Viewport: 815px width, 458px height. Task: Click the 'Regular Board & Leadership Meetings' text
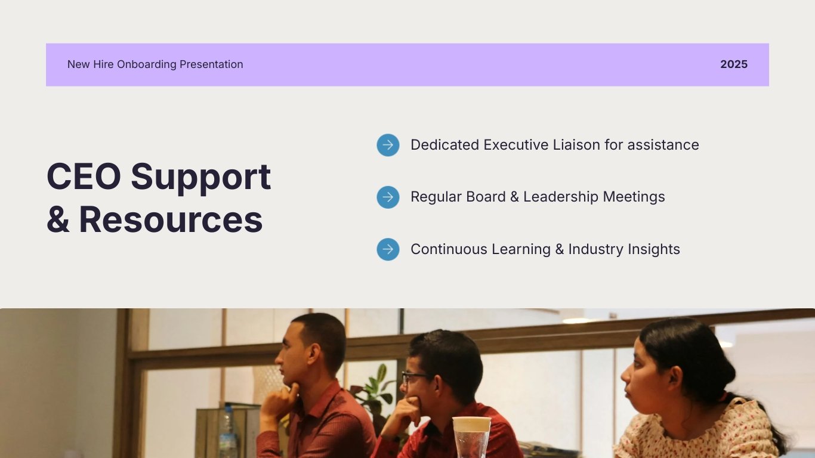(x=538, y=197)
